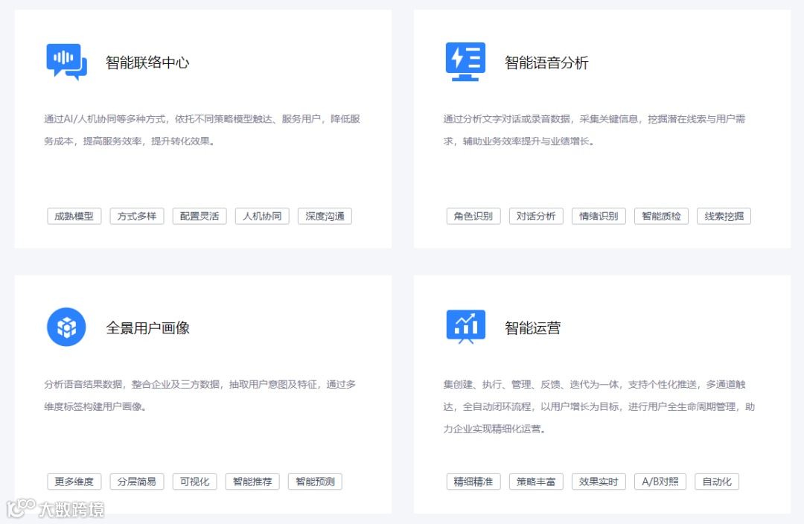
Task: Select the 人机协同 tag
Action: pyautogui.click(x=261, y=216)
